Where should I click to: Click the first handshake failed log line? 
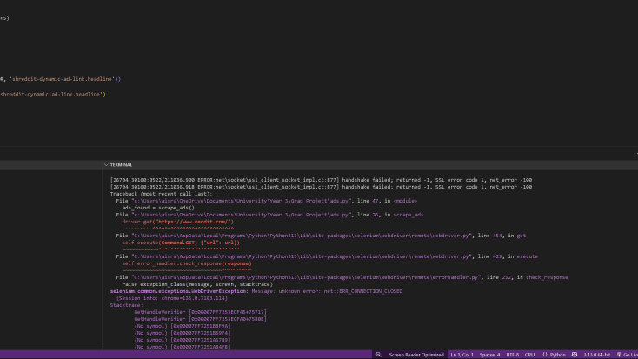click(321, 180)
